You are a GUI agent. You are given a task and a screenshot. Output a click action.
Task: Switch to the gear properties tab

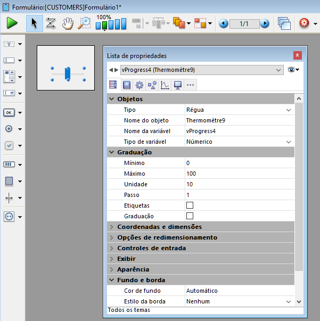coord(140,85)
